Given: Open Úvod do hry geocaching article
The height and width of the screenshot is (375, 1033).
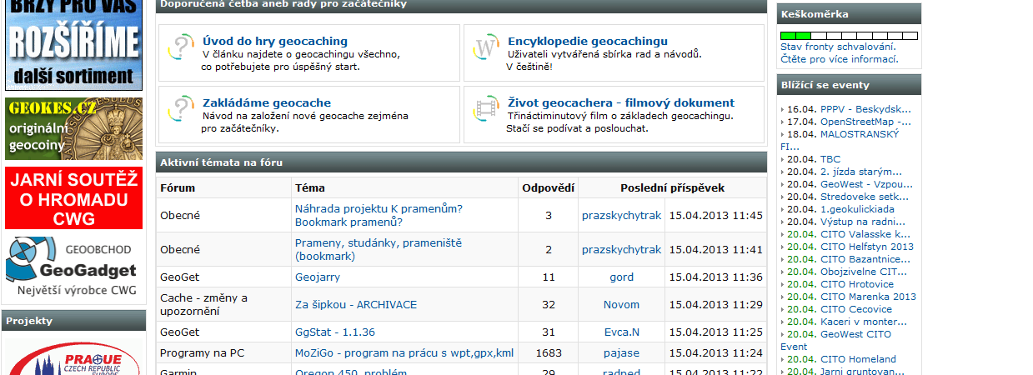Looking at the screenshot, I should tap(275, 41).
